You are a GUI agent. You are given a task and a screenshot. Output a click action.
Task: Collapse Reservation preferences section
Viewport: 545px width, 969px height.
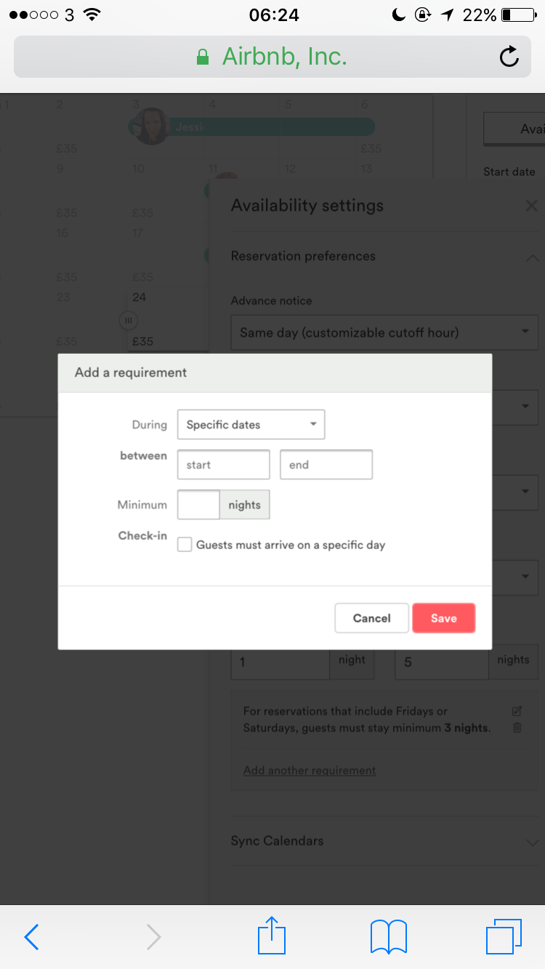[532, 257]
